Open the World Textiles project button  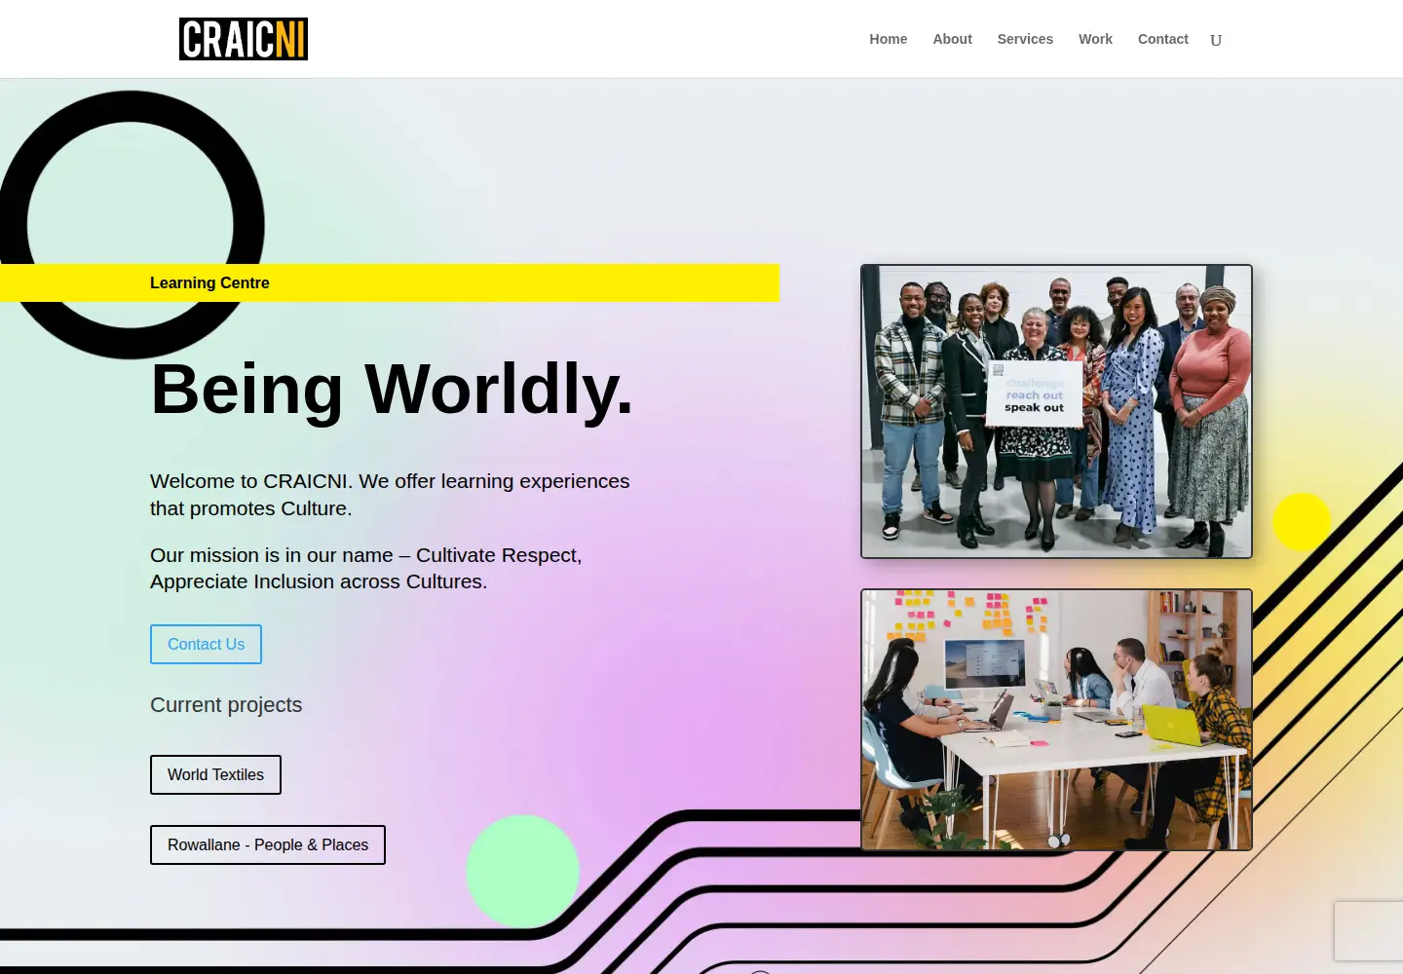215,774
